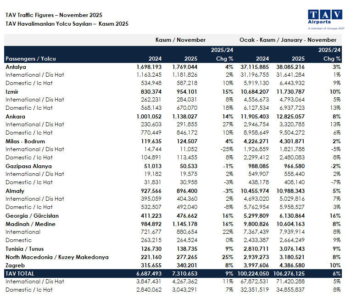Select Ankara November 2025 value 1,138,027
This screenshot has width=346, height=299.
[184, 116]
